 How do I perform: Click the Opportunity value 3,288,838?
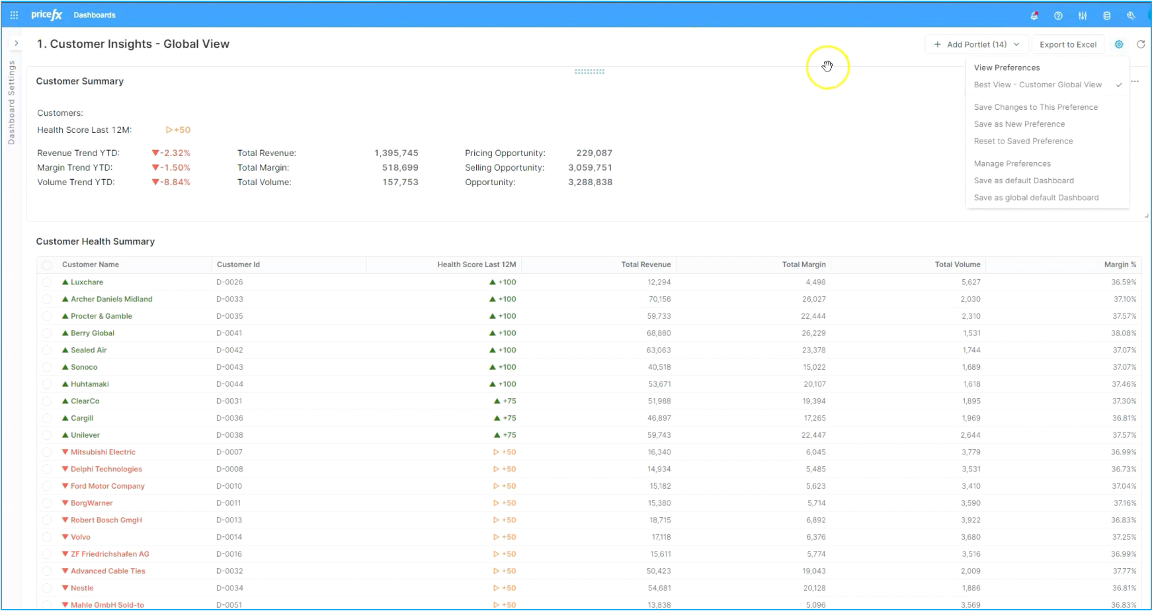(590, 183)
